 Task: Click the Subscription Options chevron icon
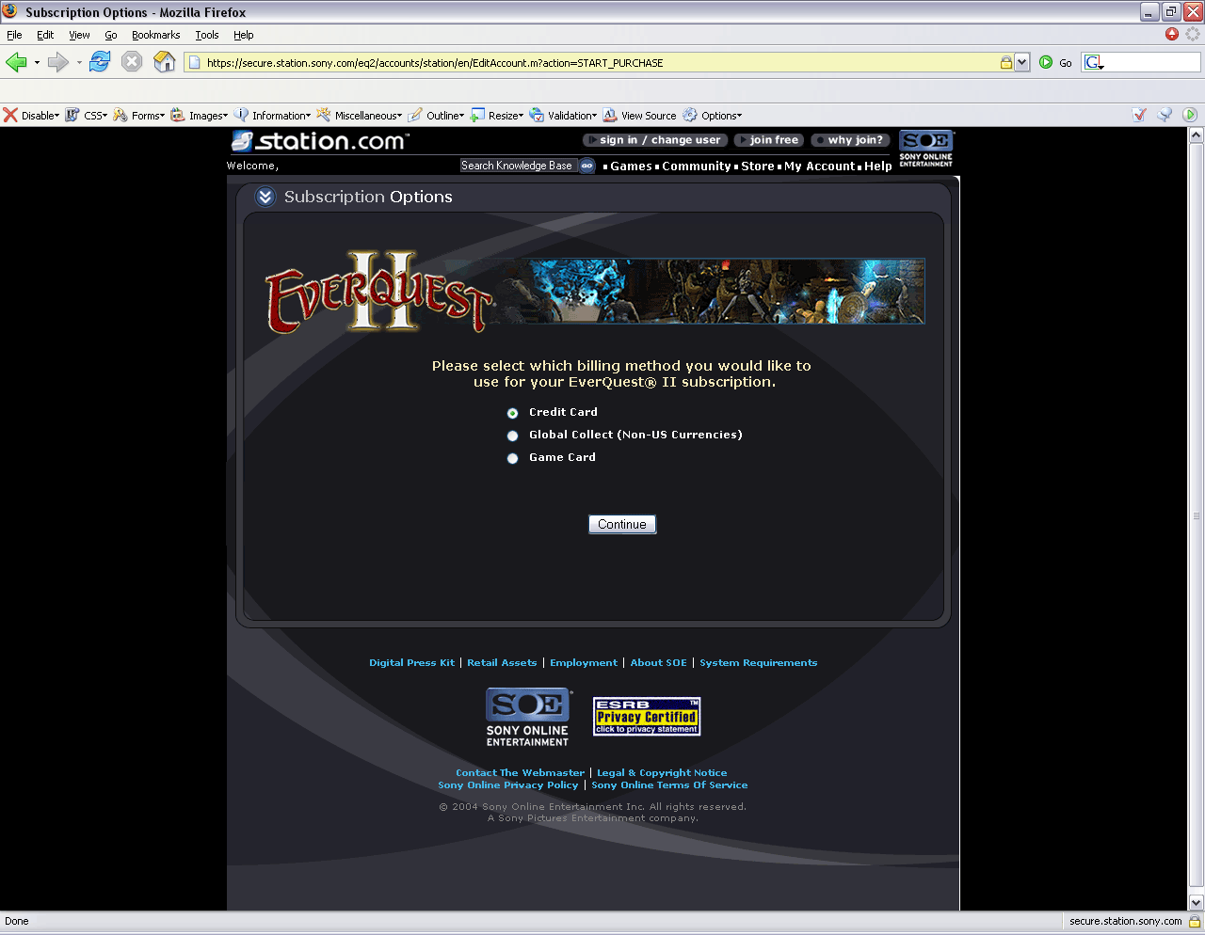point(265,197)
